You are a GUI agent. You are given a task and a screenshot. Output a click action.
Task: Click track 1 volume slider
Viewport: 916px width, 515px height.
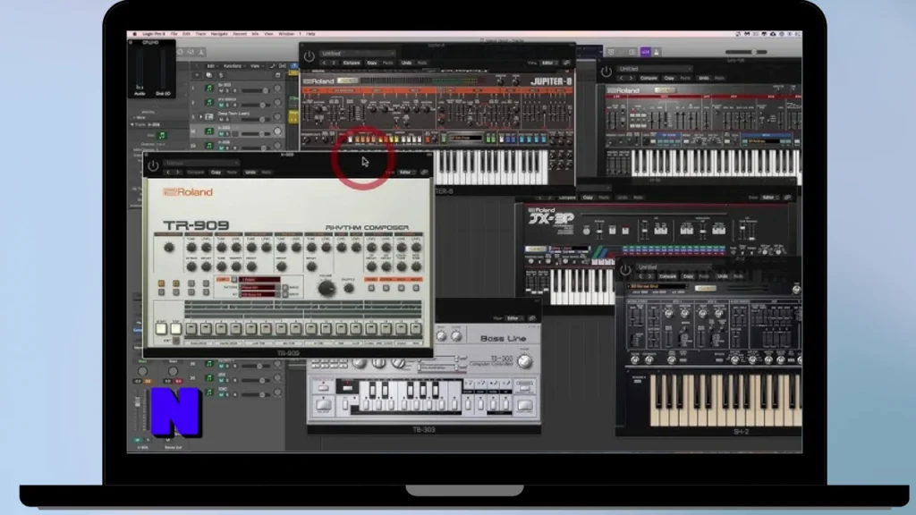[x=255, y=90]
